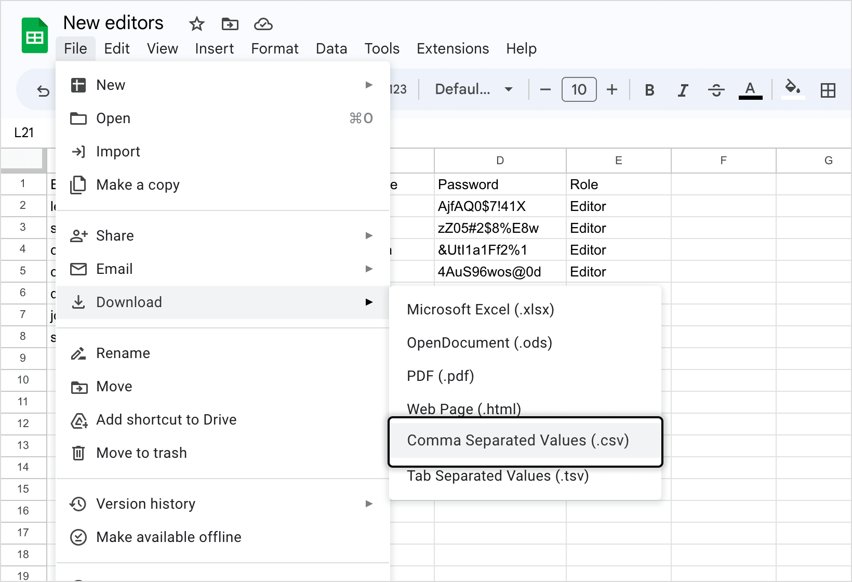Choose Make available offline
Viewport: 852px width, 582px height.
223,537
